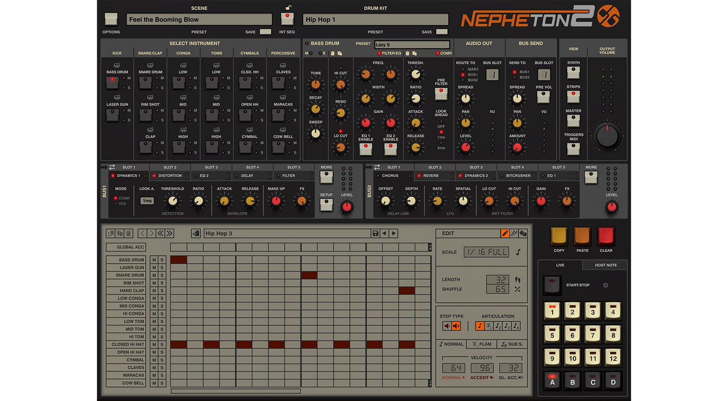Click the double-left arrows in sequencer toolbar
This screenshot has width=728, height=401.
tap(161, 233)
